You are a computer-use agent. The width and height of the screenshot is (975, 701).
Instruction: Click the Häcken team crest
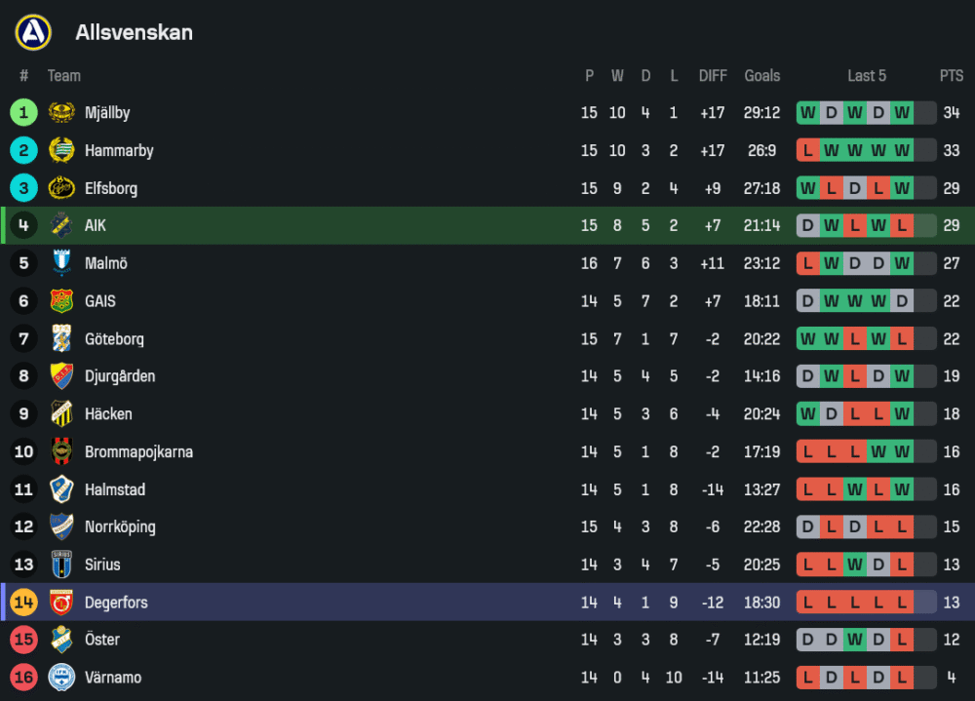(61, 414)
